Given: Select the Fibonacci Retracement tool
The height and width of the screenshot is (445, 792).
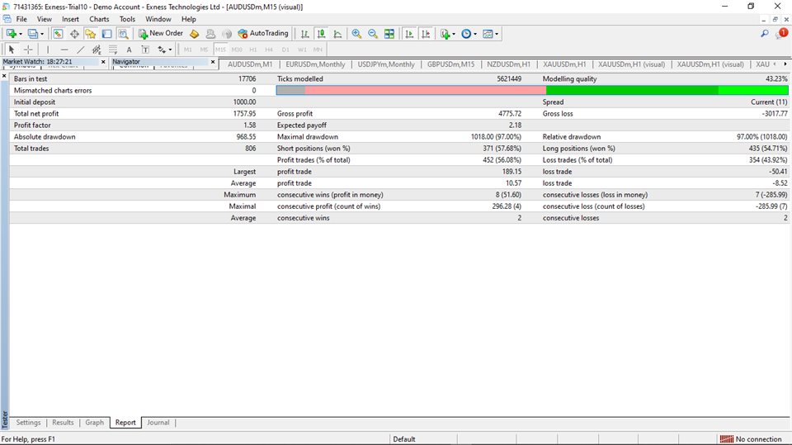Looking at the screenshot, I should (113, 50).
